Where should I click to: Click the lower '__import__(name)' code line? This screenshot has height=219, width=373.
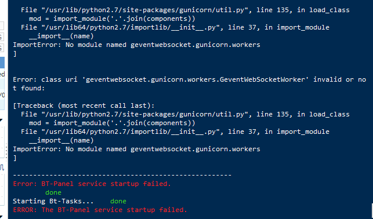(61, 141)
